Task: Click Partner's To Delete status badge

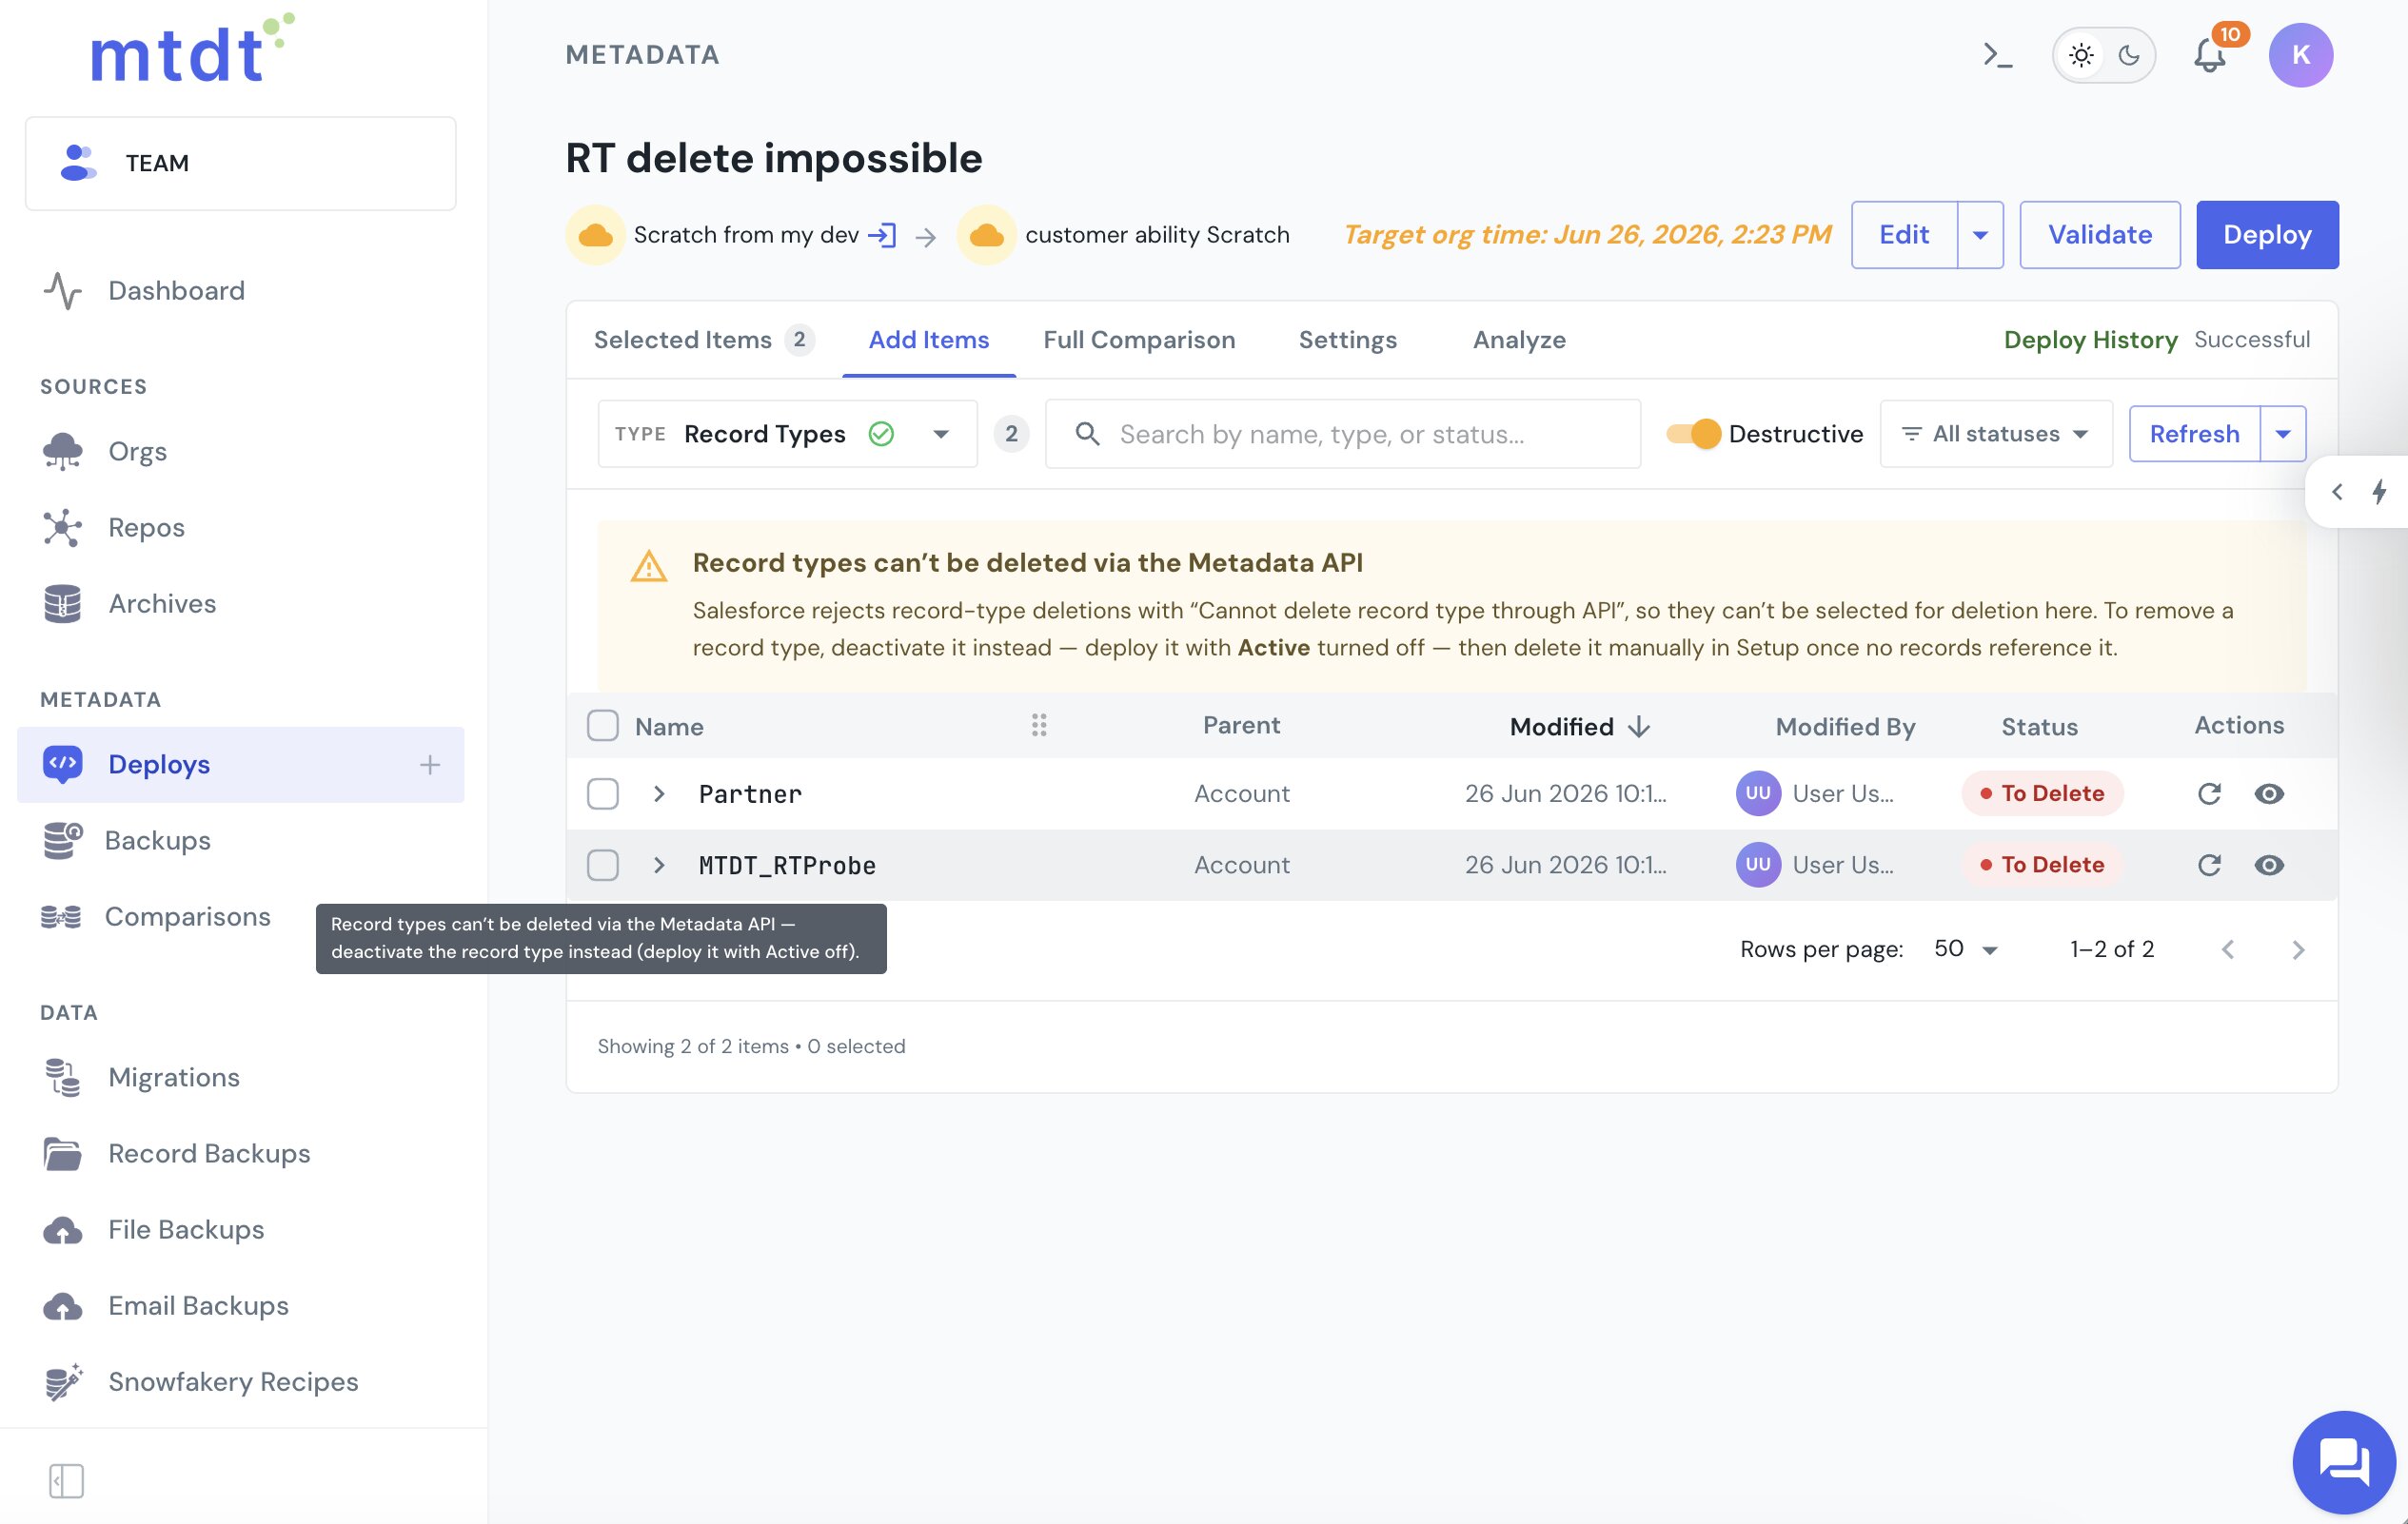Action: (2042, 793)
